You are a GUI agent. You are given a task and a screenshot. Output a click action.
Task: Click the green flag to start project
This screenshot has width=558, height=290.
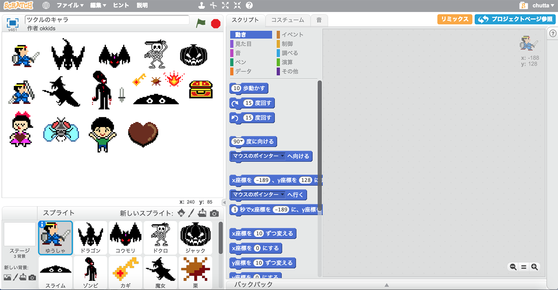[x=201, y=23]
